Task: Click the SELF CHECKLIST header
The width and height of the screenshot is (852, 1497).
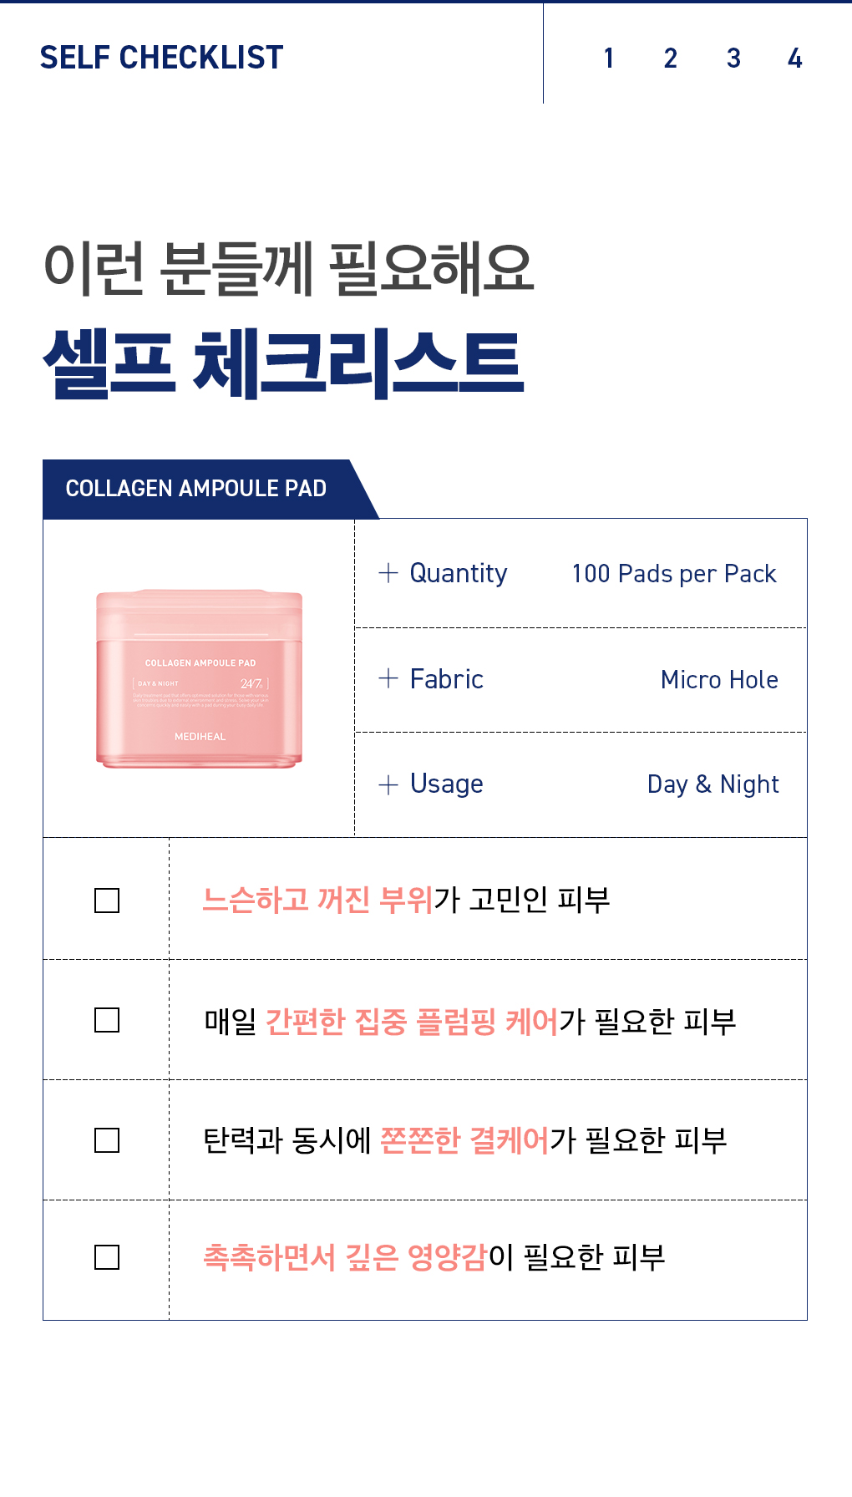Action: tap(161, 58)
